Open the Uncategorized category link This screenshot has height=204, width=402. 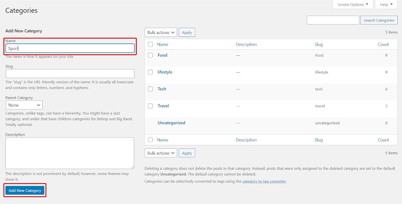pos(171,123)
